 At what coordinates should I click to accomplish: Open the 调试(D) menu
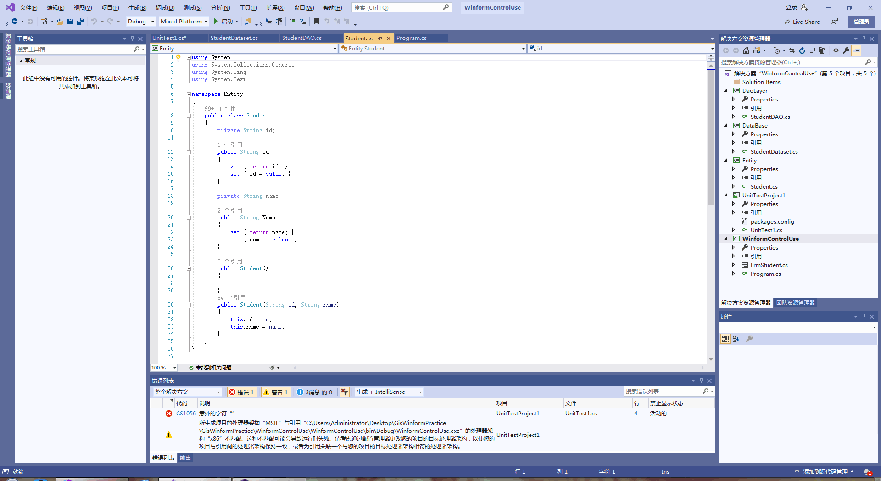(165, 7)
